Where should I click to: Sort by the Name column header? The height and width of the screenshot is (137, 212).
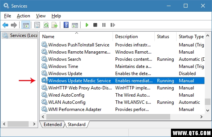76,37
